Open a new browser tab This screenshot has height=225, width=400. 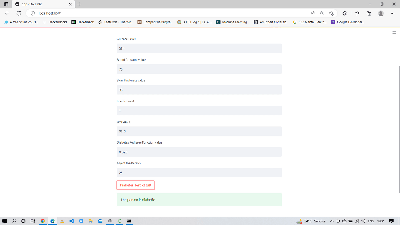click(79, 4)
